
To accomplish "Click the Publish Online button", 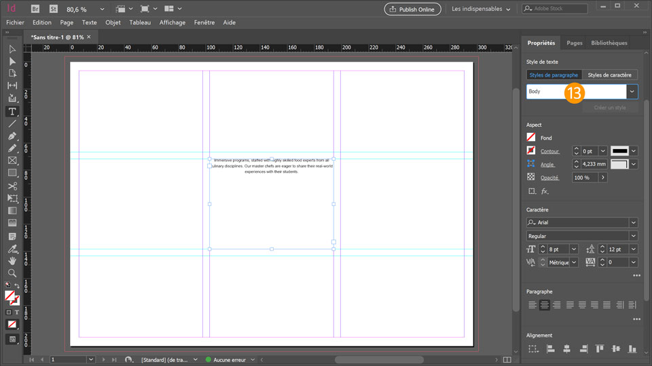I will [412, 9].
